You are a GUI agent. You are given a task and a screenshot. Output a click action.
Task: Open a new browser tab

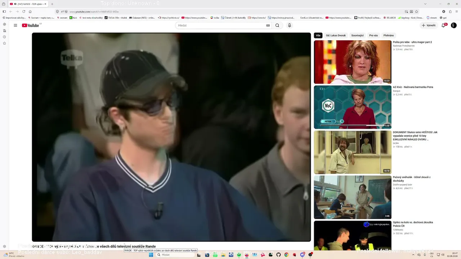pos(52,4)
